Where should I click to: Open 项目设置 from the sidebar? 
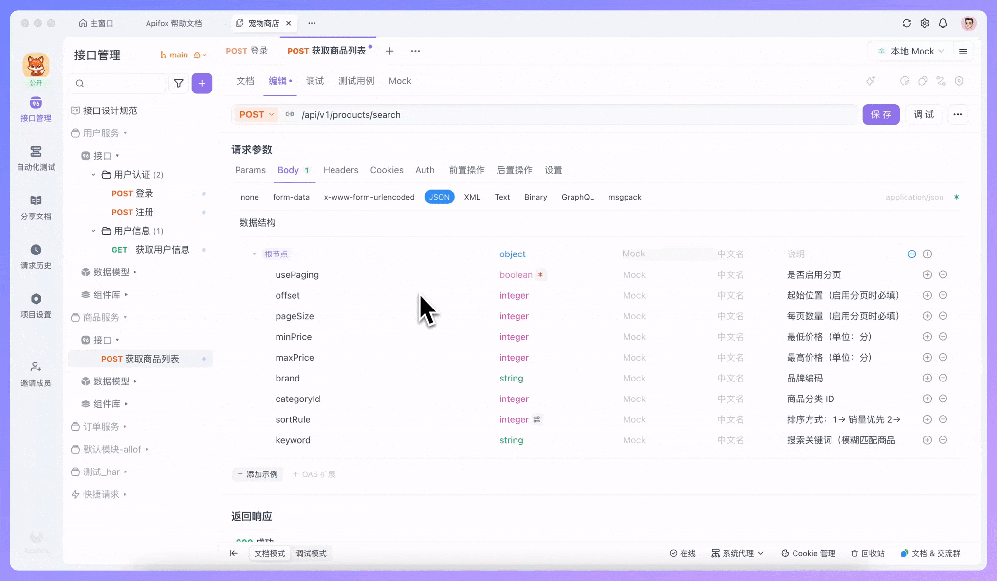point(36,305)
